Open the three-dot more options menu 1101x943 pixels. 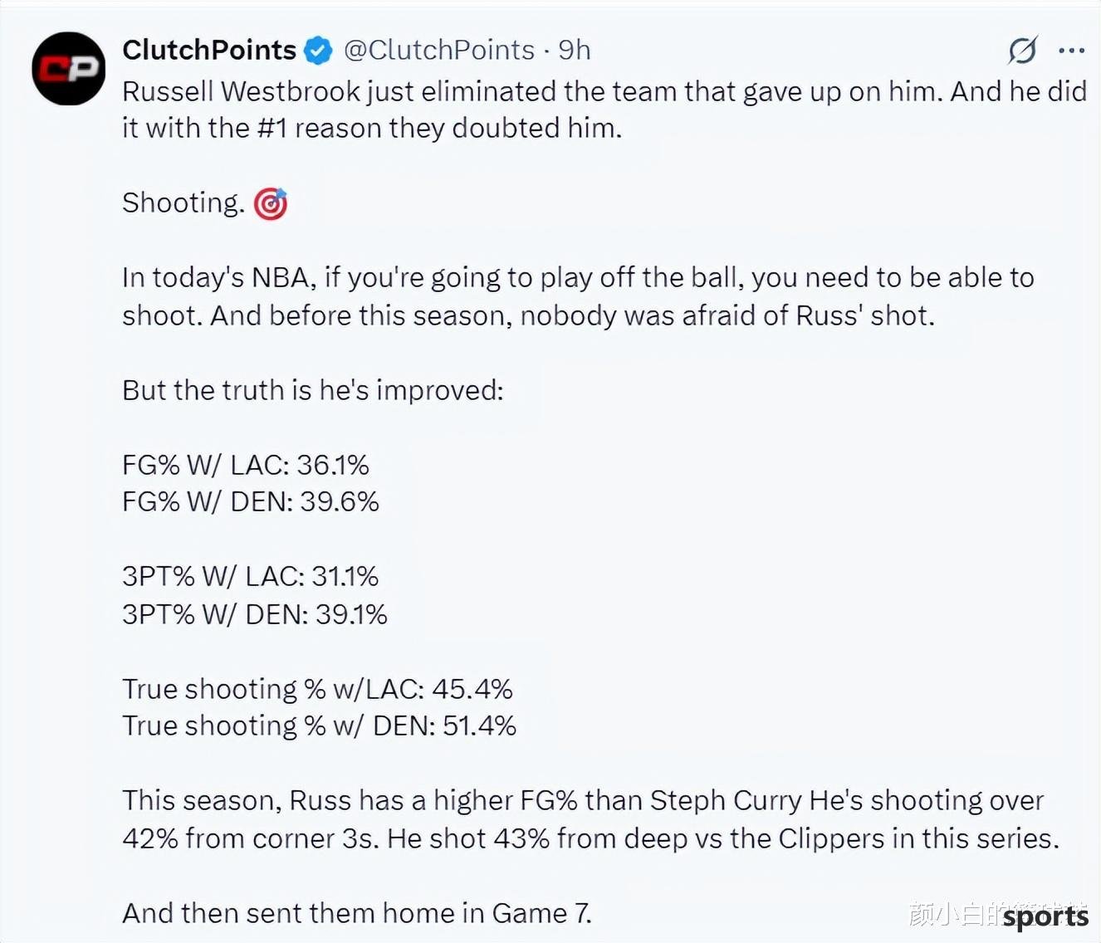click(x=1072, y=51)
